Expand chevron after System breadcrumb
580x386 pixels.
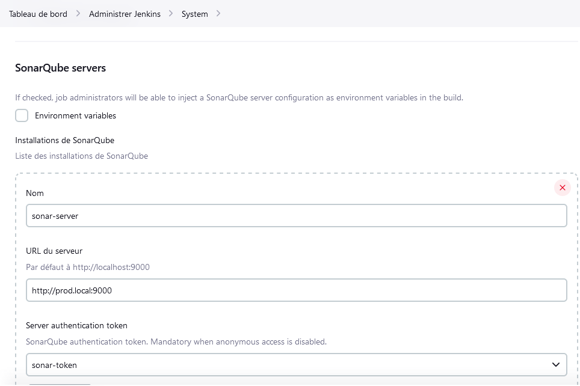(218, 14)
